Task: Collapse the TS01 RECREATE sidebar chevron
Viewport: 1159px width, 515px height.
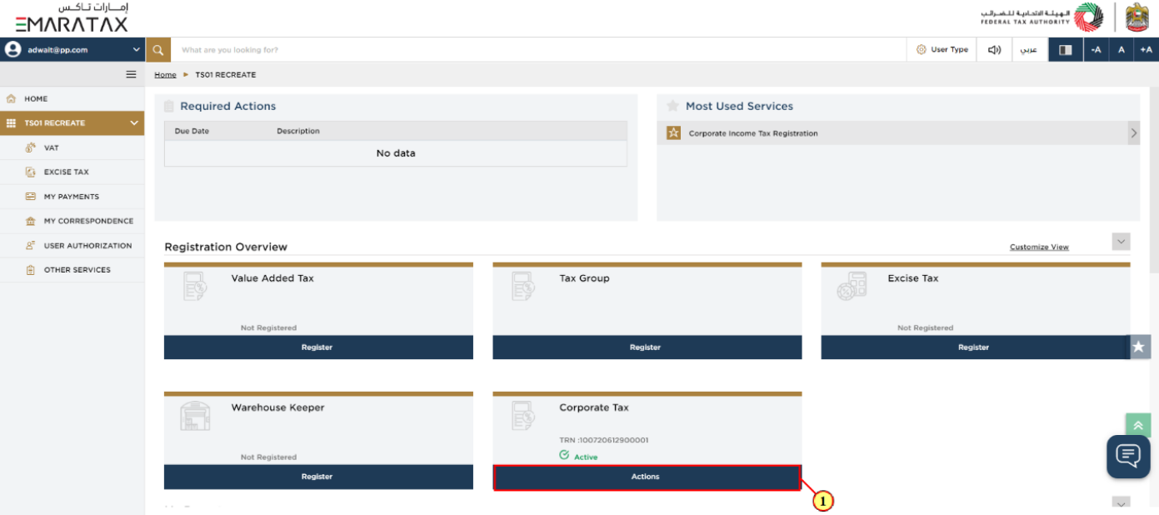Action: click(134, 123)
